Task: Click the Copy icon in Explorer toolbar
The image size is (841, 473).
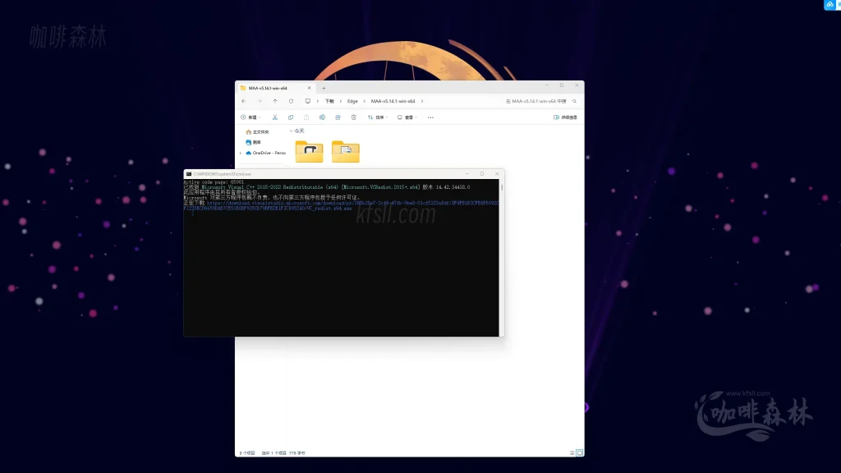Action: click(x=291, y=117)
